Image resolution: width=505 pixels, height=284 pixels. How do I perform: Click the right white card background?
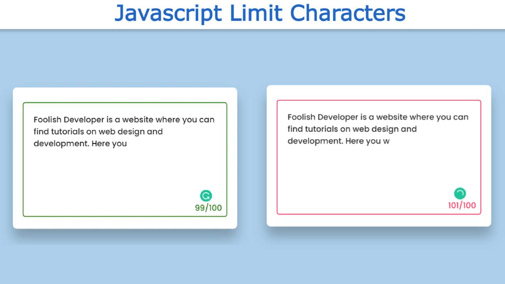[379, 221]
